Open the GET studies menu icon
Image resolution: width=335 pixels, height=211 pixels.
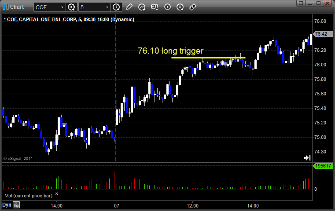[x=155, y=7]
